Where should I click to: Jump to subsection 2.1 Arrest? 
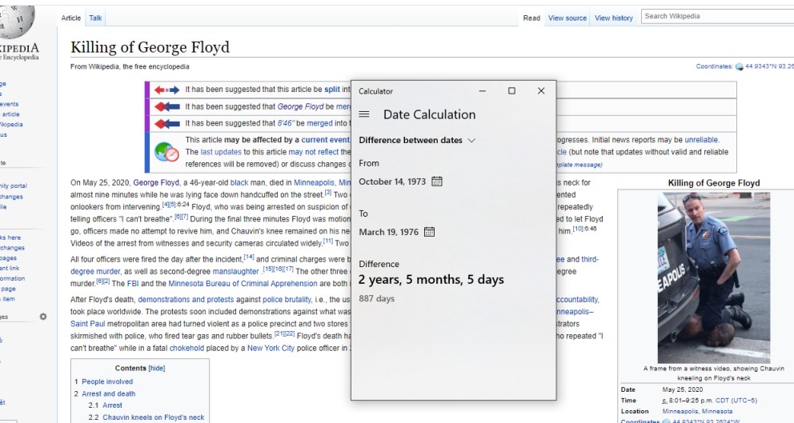[106, 405]
